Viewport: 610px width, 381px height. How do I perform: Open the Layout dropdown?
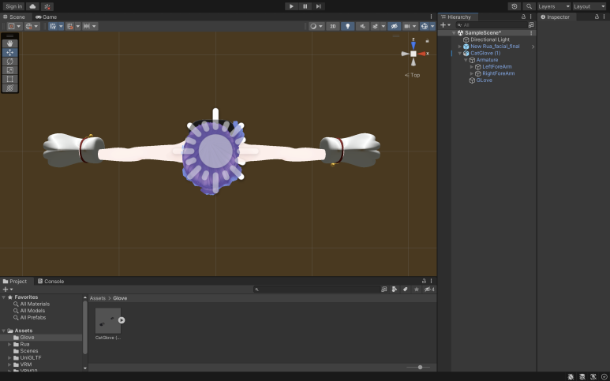click(x=589, y=6)
